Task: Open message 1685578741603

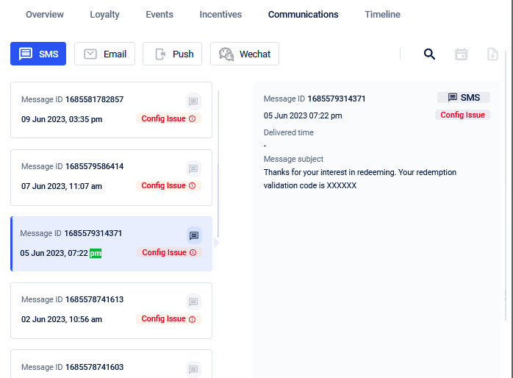Action: click(111, 364)
